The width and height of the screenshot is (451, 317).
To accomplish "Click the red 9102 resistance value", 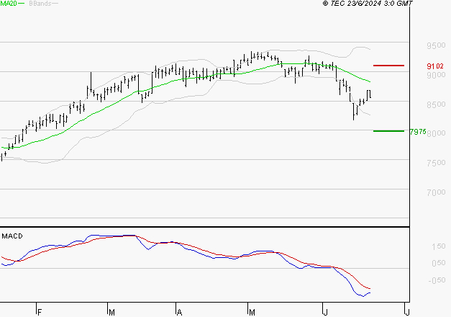I will click(435, 66).
